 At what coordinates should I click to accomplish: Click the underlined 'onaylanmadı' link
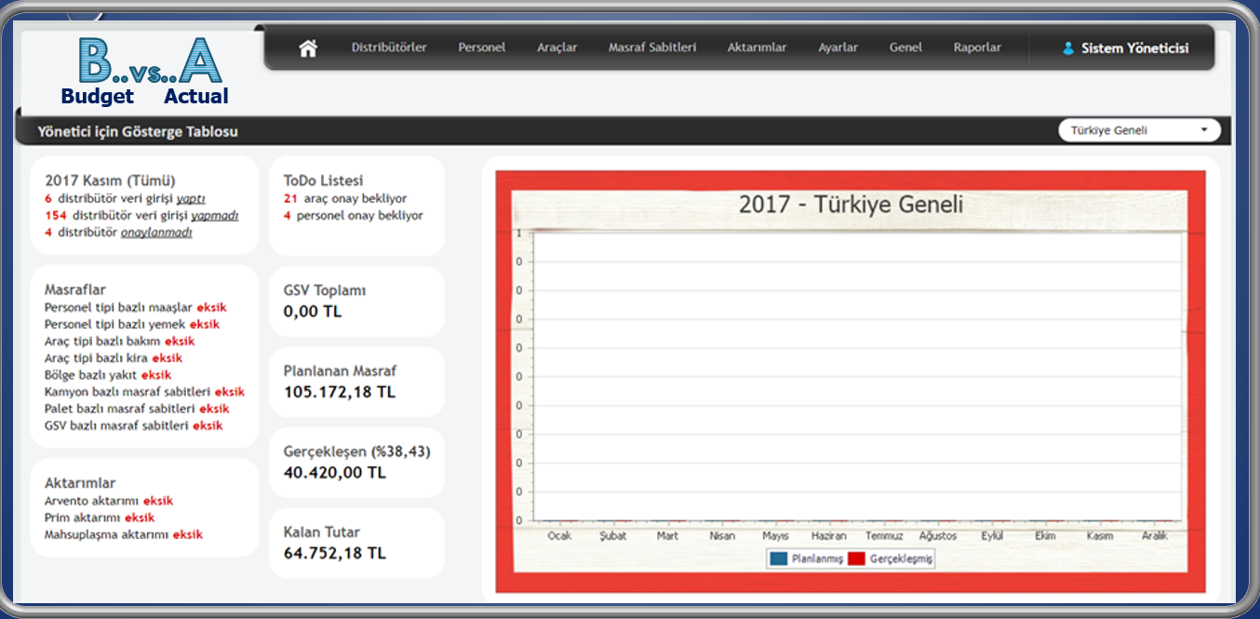[156, 233]
